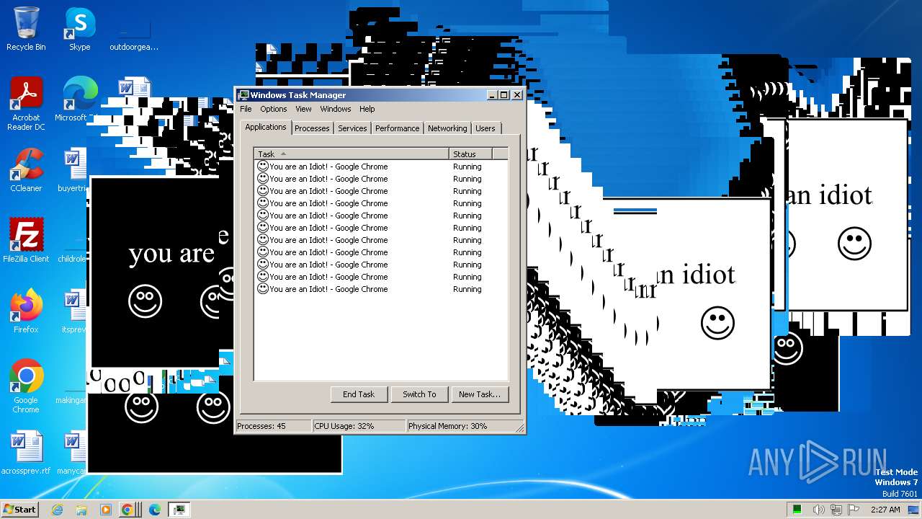This screenshot has width=922, height=519.
Task: Switch to the Performance tab
Action: (397, 128)
